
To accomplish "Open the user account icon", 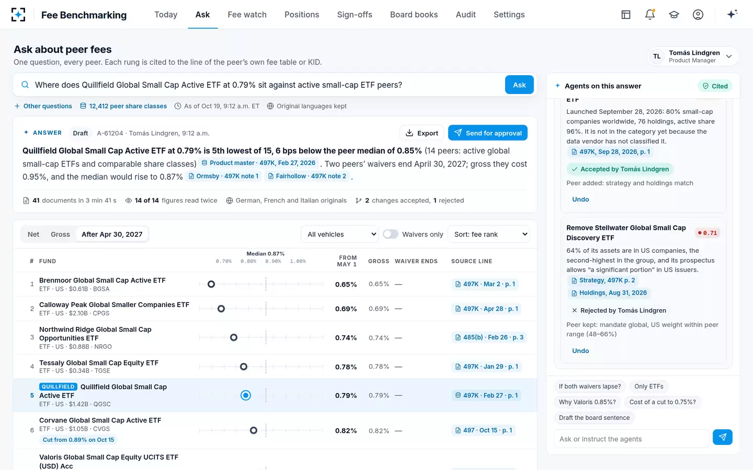I will click(x=698, y=15).
